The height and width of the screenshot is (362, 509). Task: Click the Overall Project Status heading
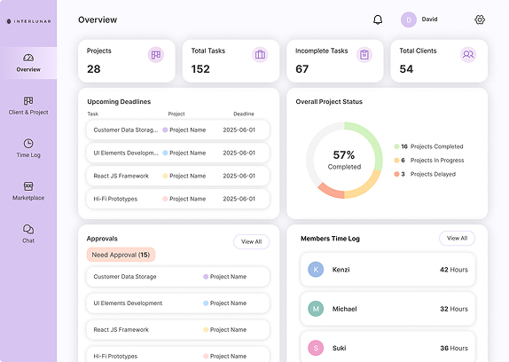coord(329,102)
